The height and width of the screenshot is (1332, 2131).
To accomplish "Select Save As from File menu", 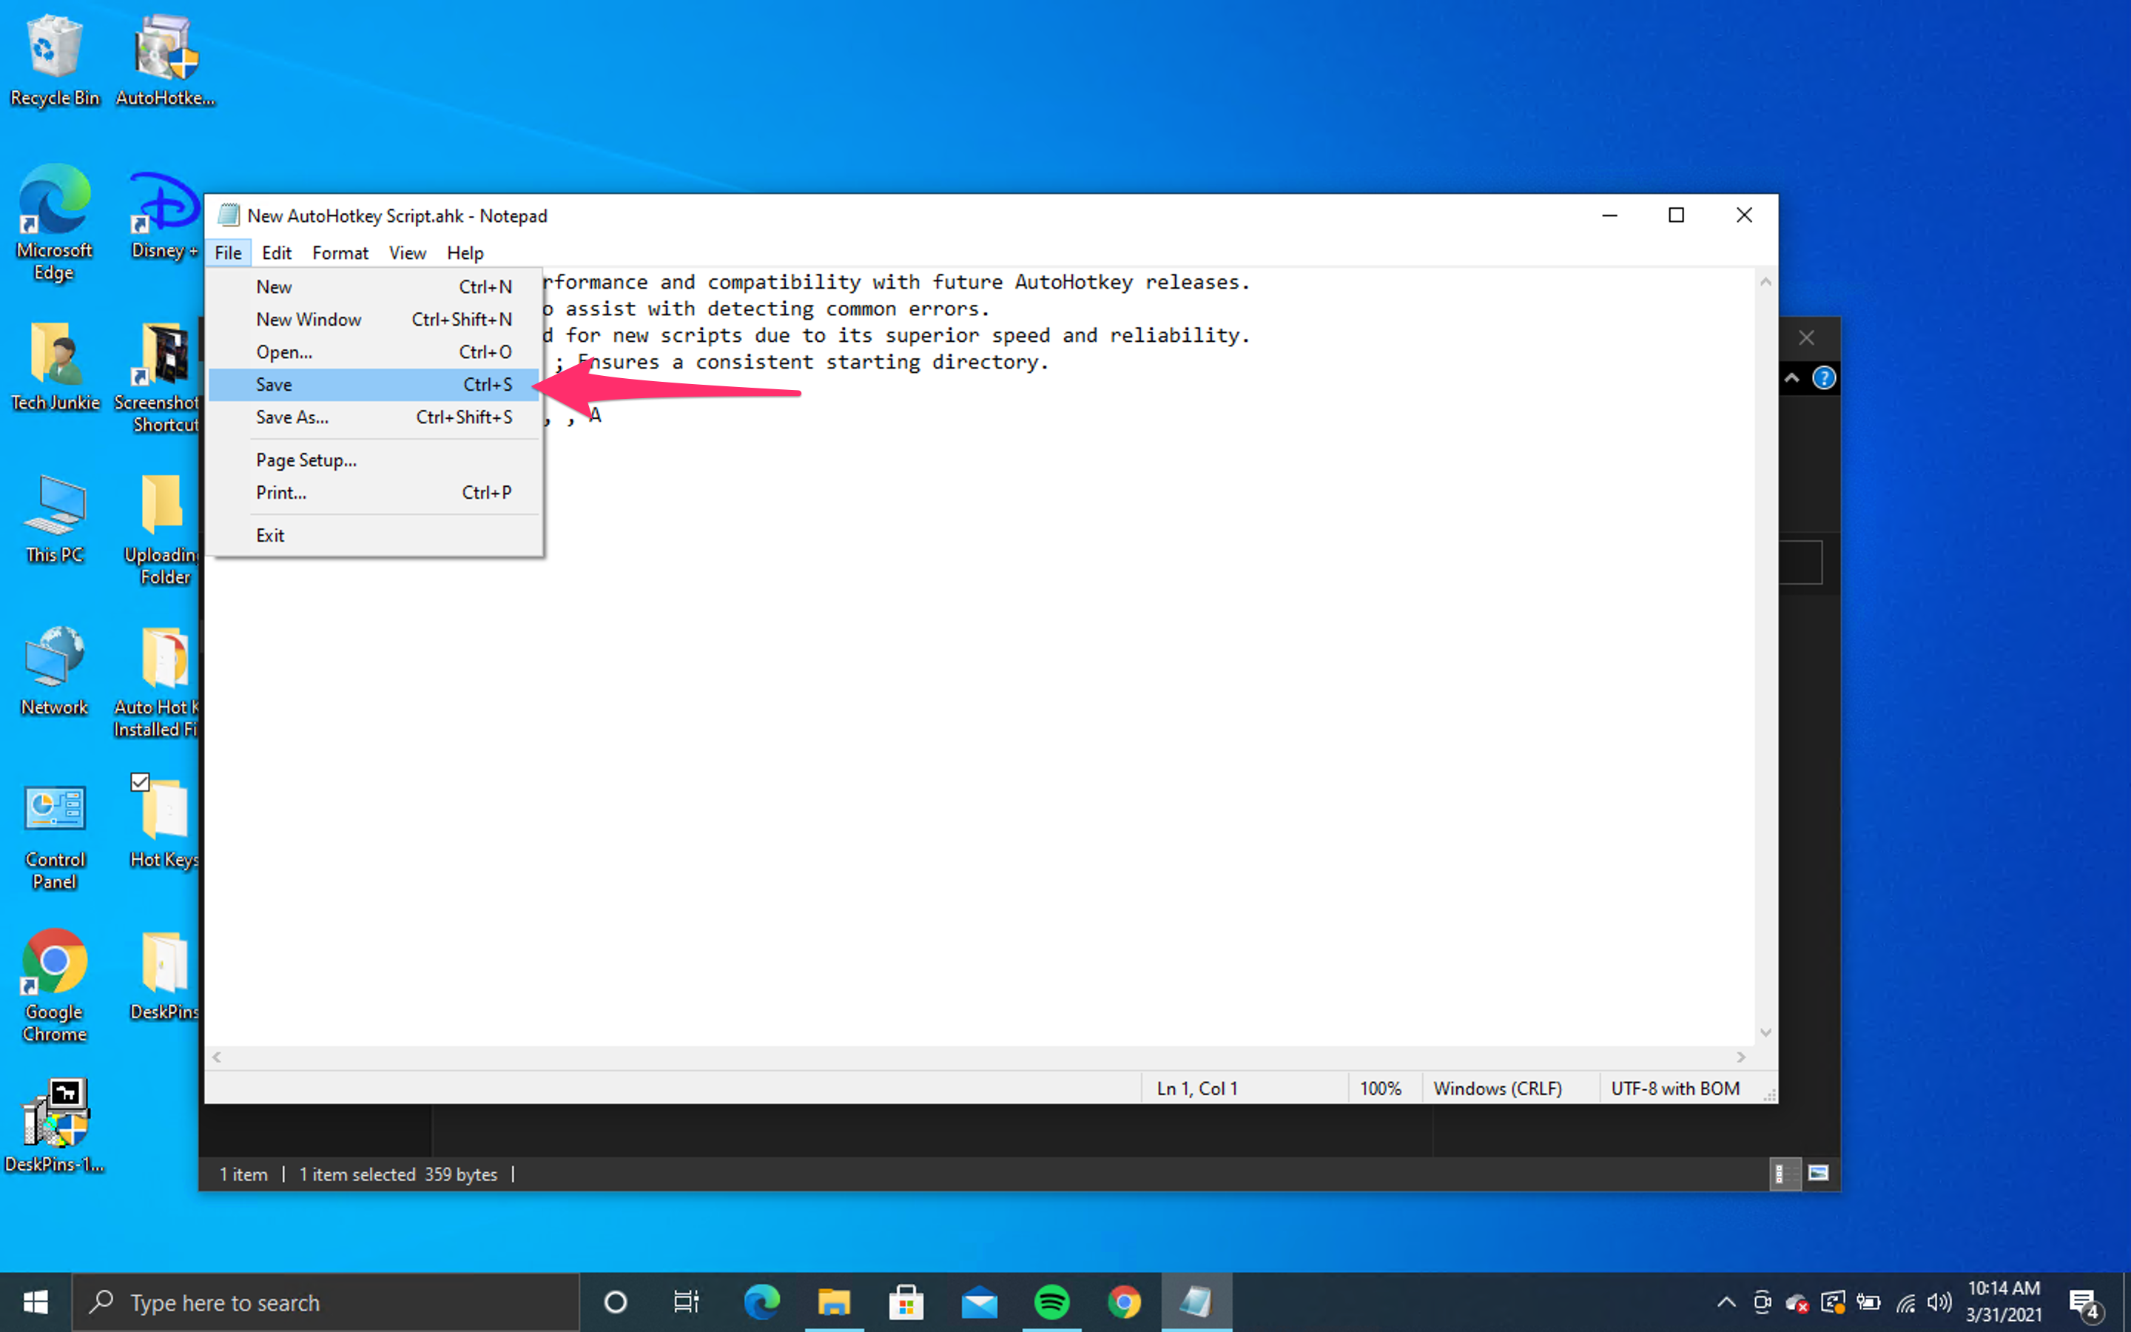I will [292, 416].
